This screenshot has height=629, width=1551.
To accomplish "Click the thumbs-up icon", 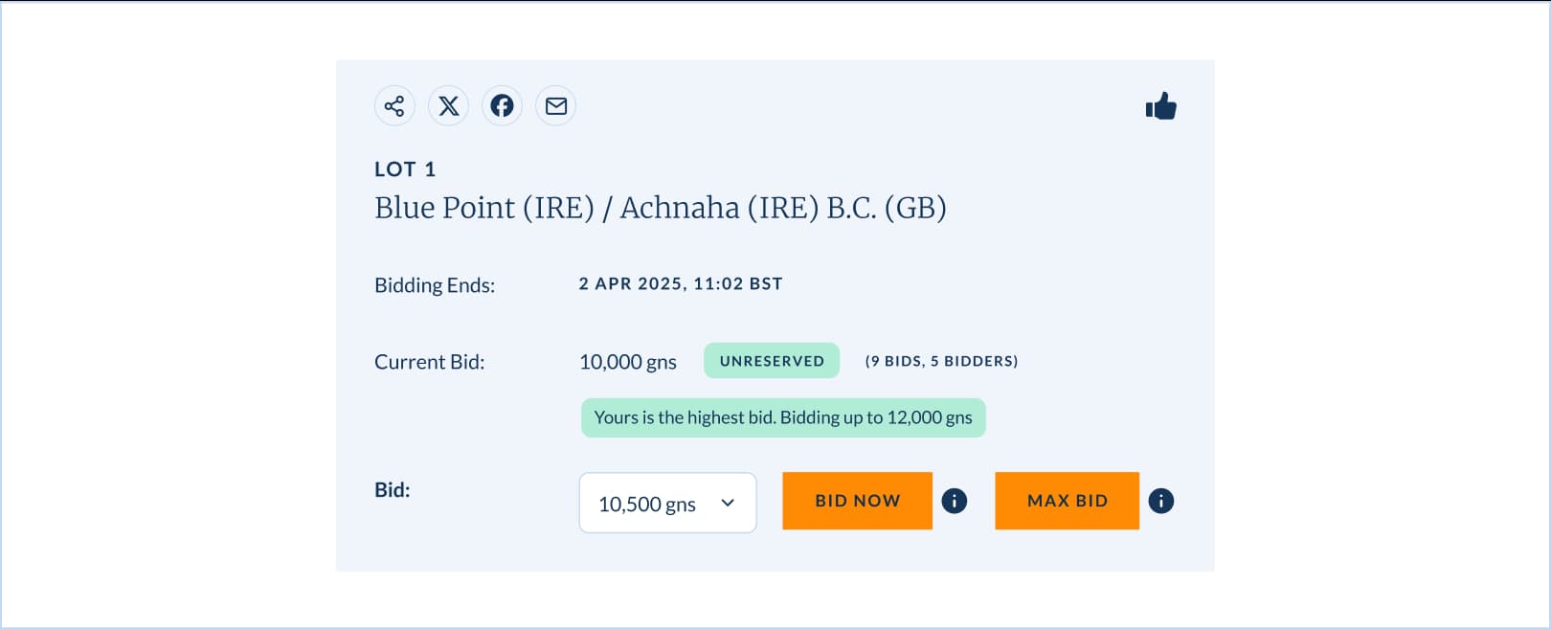I will pyautogui.click(x=1160, y=106).
